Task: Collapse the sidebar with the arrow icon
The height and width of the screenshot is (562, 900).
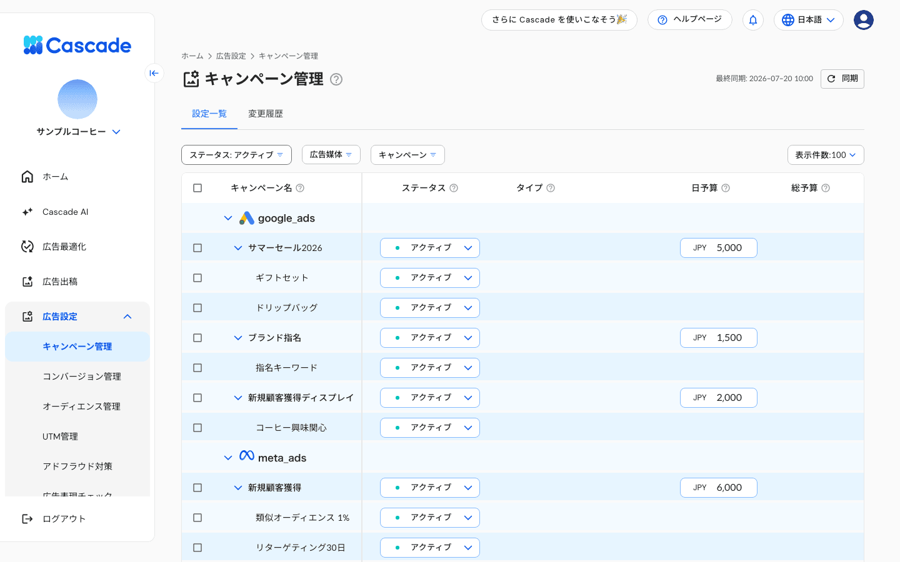Action: 154,73
